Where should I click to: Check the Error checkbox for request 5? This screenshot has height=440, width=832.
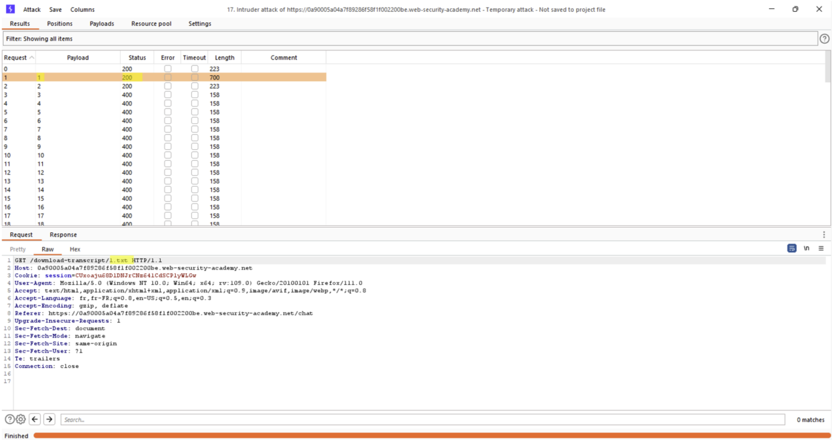[167, 112]
